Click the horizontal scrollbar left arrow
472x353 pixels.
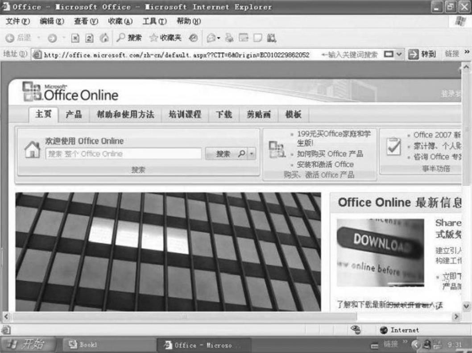(x=6, y=317)
